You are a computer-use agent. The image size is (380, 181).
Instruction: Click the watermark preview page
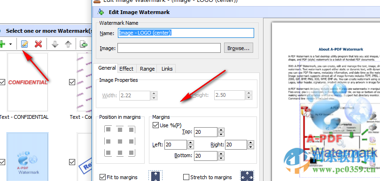click(326, 101)
